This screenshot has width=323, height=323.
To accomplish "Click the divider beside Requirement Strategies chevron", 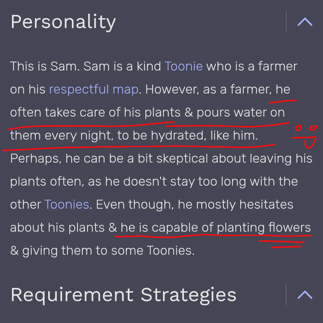I will tap(286, 295).
